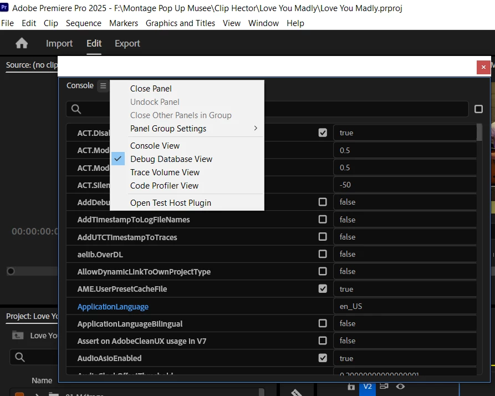Uncheck AME.UserPresetCacheFile checkbox

(x=323, y=288)
